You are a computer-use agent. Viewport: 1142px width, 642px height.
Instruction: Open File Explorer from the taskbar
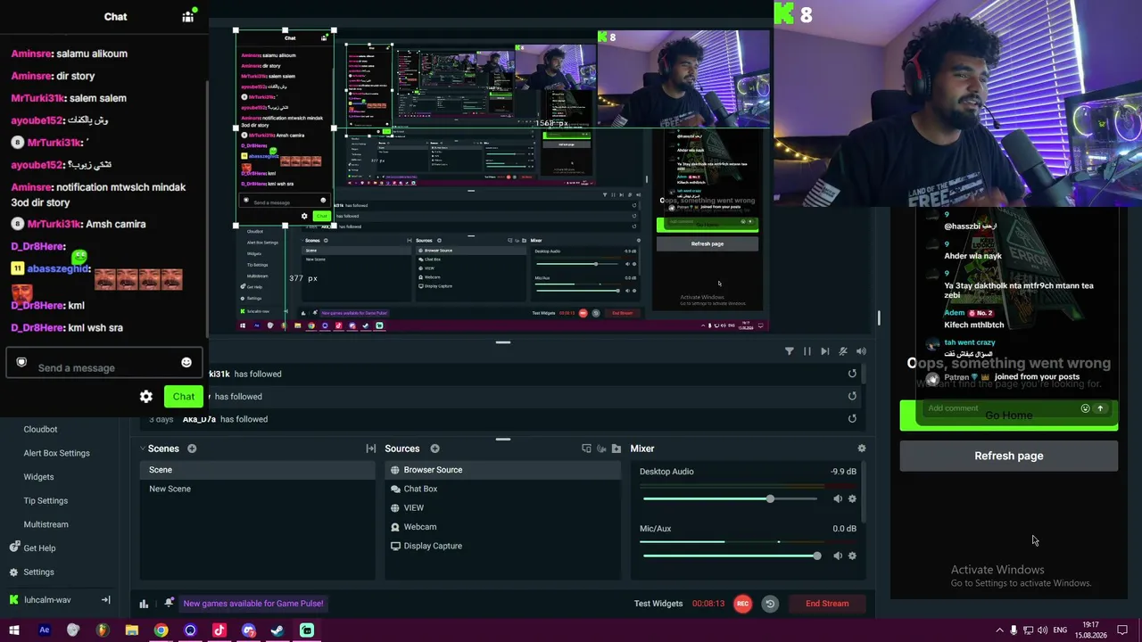[x=131, y=630]
